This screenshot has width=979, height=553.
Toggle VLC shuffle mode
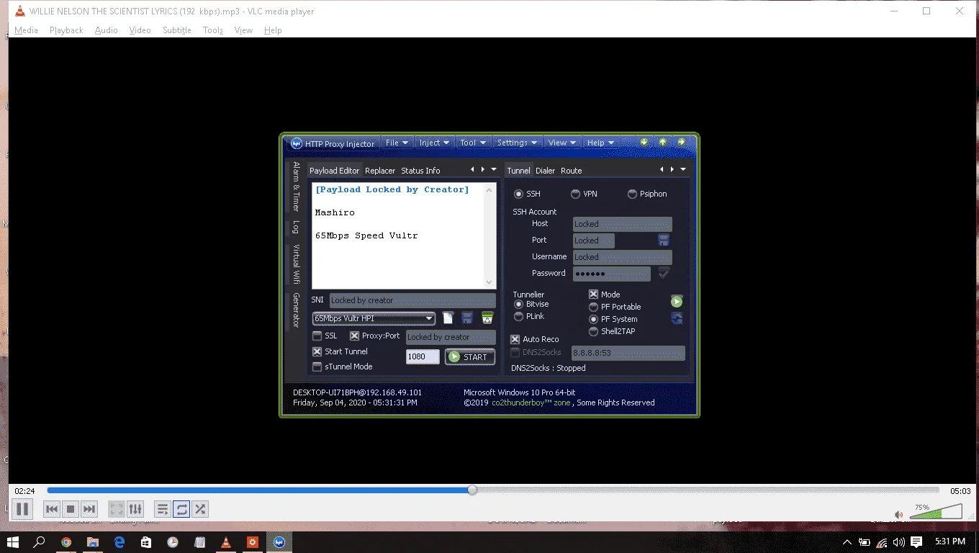[x=200, y=509]
